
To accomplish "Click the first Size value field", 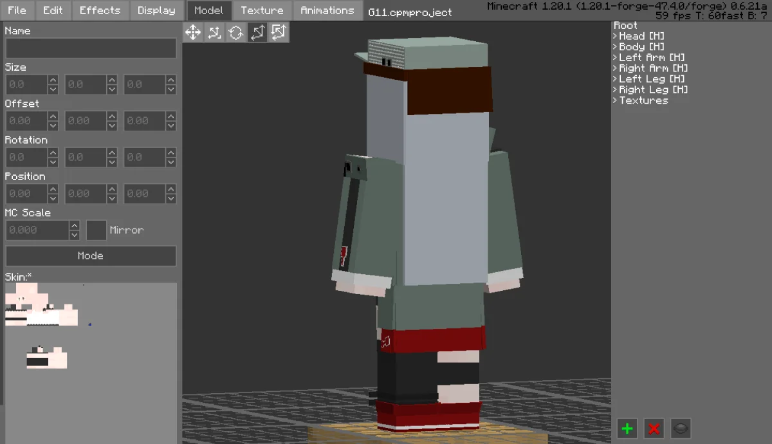I will [26, 84].
